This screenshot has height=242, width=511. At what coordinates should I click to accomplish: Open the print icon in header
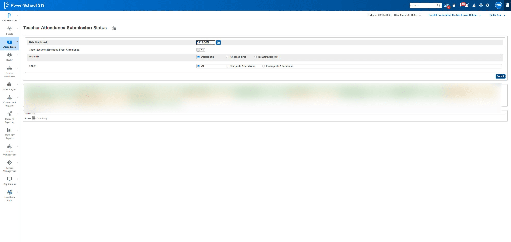click(481, 5)
